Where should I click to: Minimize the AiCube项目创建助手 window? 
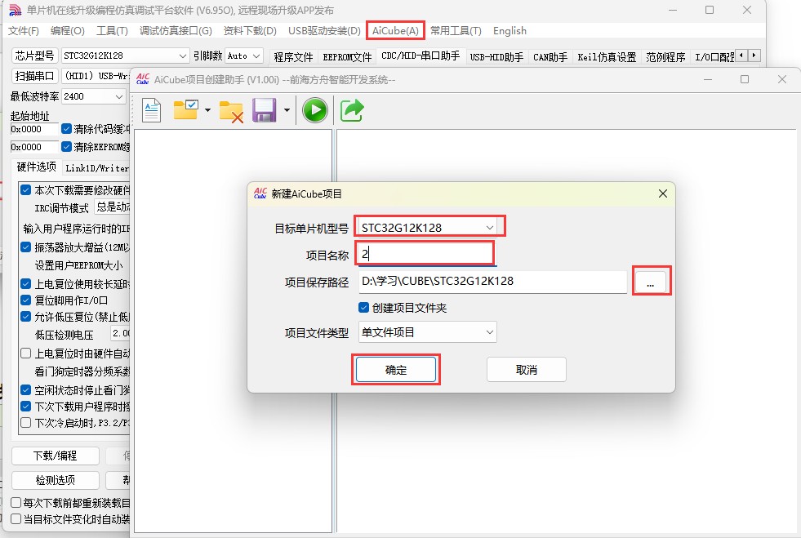[708, 79]
